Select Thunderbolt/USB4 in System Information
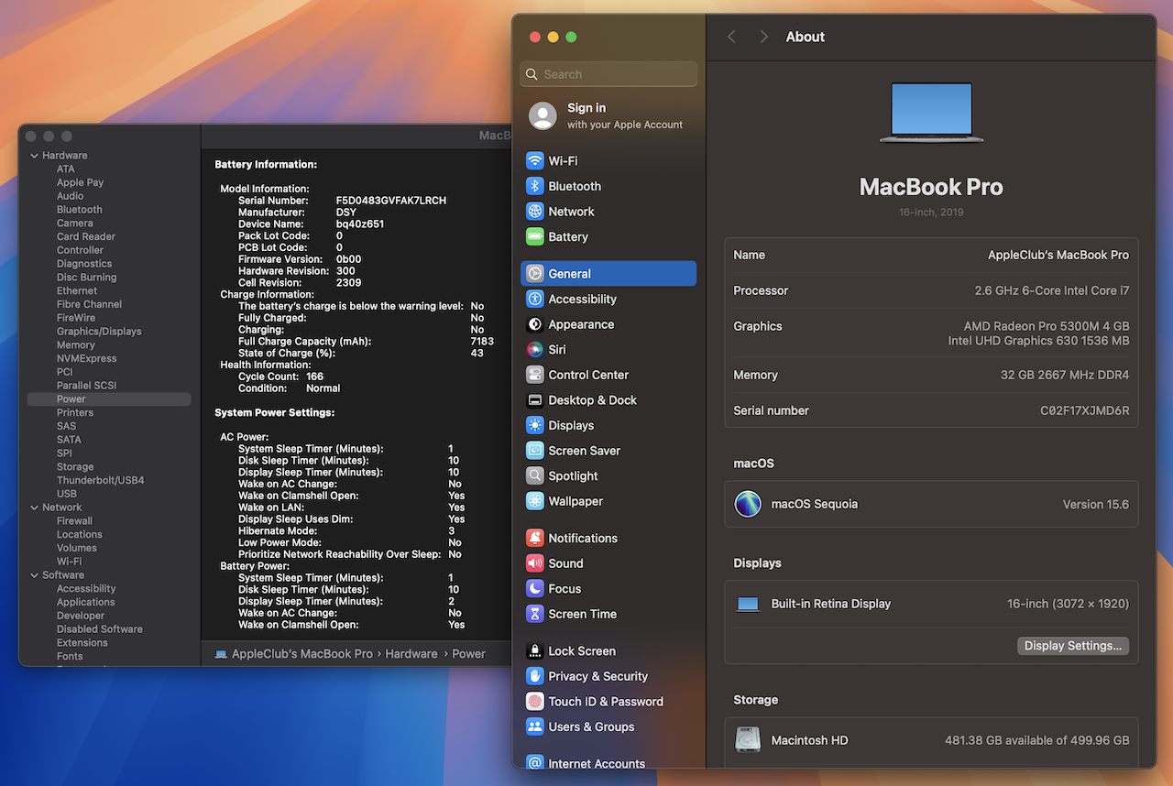The image size is (1173, 786). [101, 480]
